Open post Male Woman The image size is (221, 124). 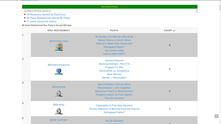tap(114, 74)
